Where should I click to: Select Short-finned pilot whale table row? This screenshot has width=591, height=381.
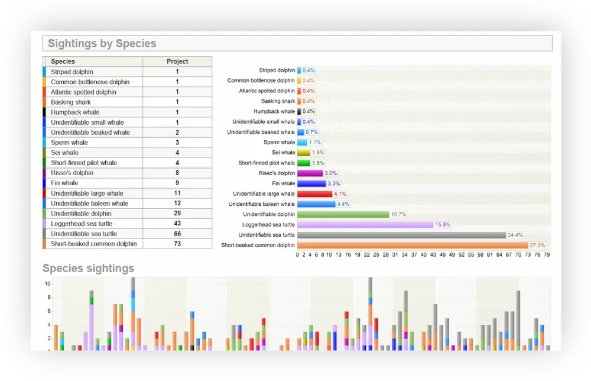click(x=128, y=163)
